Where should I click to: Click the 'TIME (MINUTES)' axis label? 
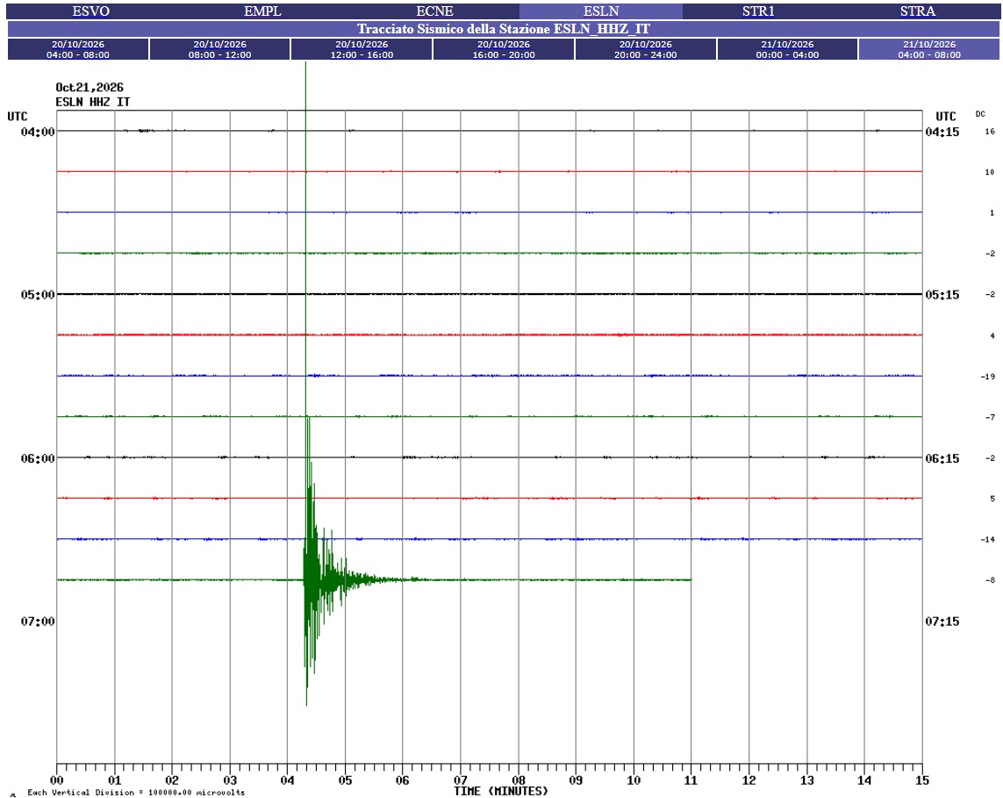click(501, 792)
